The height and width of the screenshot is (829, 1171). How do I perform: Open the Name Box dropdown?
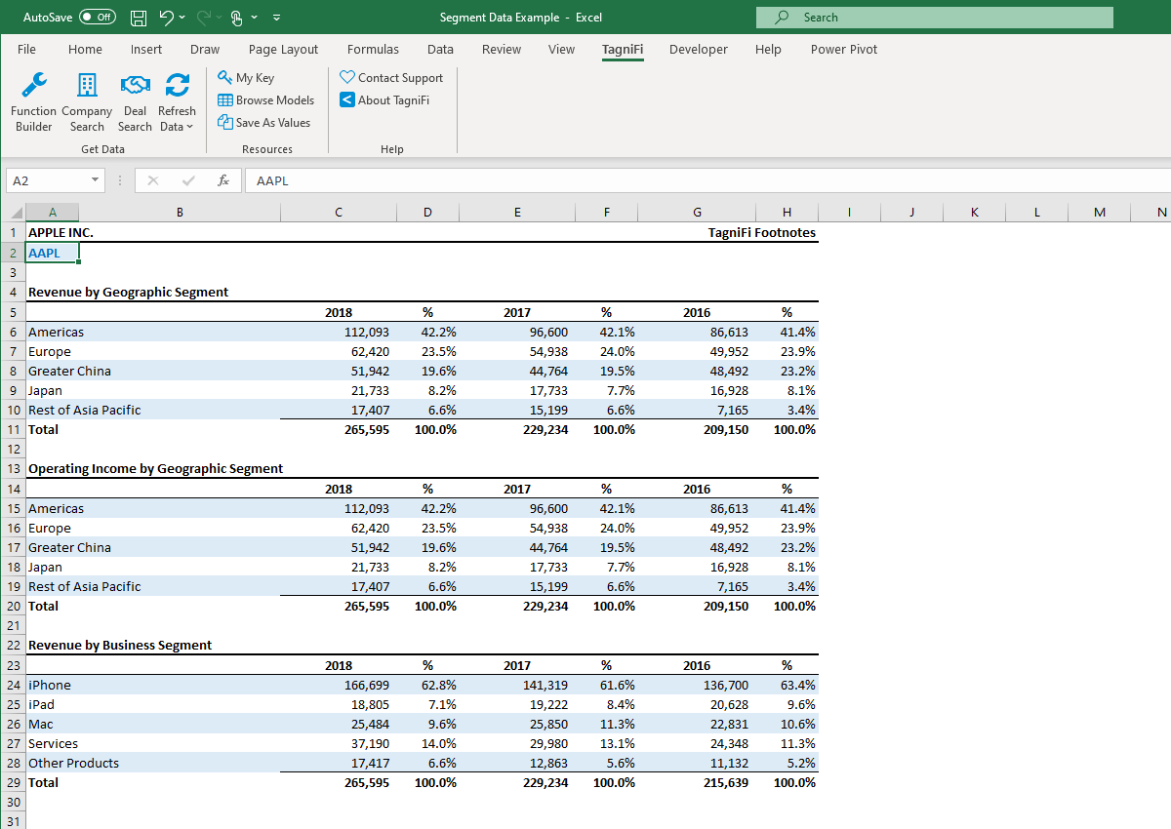tap(95, 180)
